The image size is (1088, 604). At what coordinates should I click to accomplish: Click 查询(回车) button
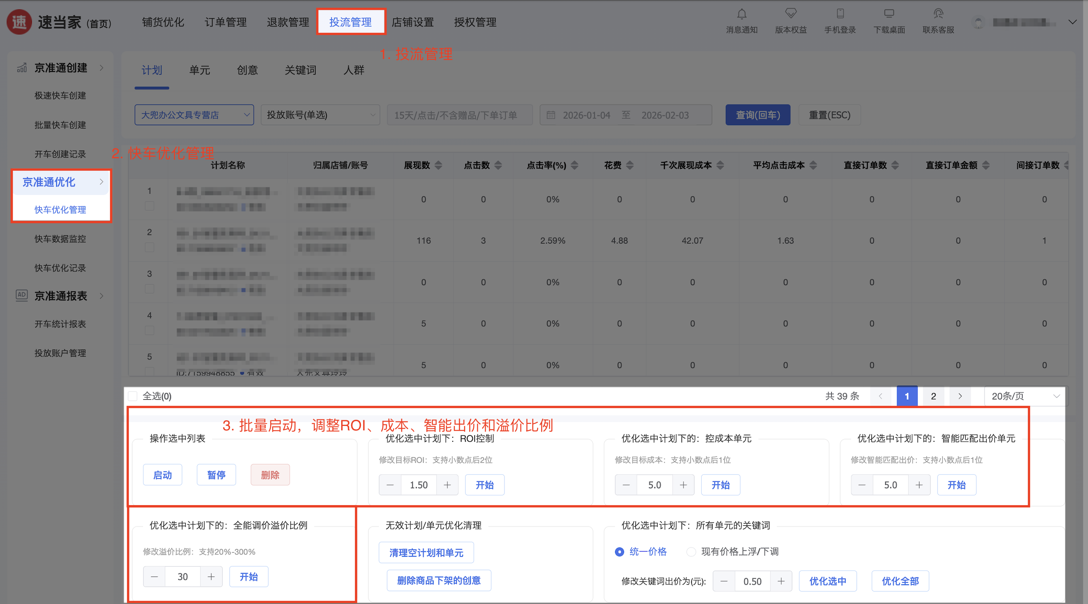(x=758, y=115)
